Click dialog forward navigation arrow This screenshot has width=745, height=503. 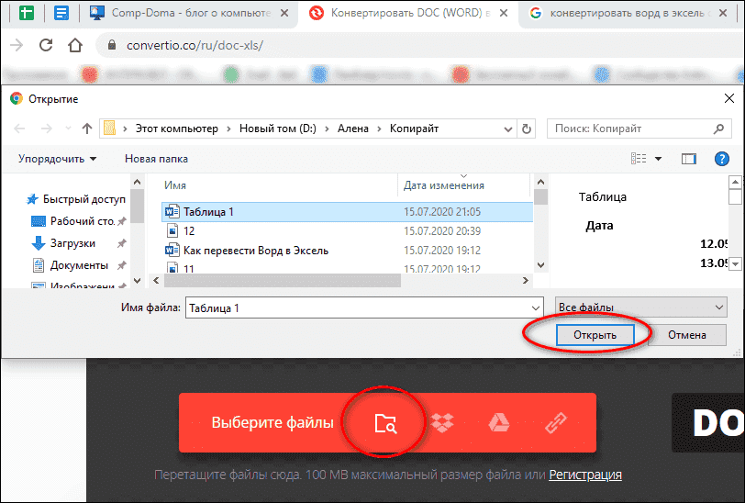click(46, 129)
